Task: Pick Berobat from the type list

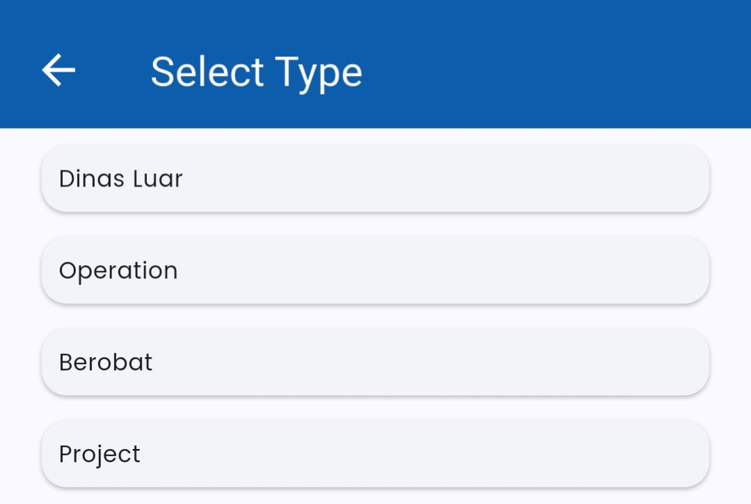Action: click(x=375, y=362)
